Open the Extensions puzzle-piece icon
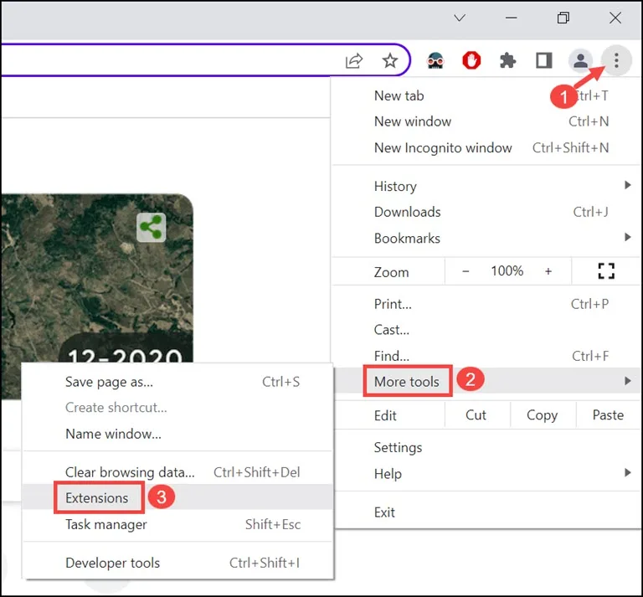 click(507, 60)
